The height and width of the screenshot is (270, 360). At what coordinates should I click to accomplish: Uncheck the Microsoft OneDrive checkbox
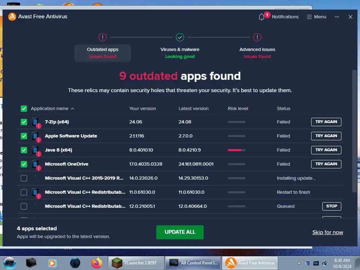coord(24,164)
